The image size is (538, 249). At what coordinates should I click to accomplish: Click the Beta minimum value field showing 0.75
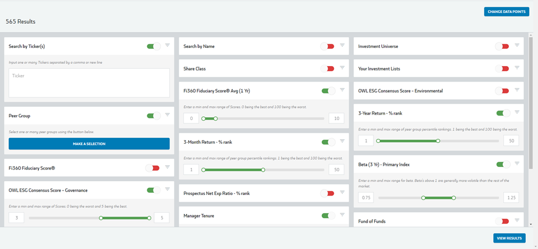pyautogui.click(x=366, y=198)
